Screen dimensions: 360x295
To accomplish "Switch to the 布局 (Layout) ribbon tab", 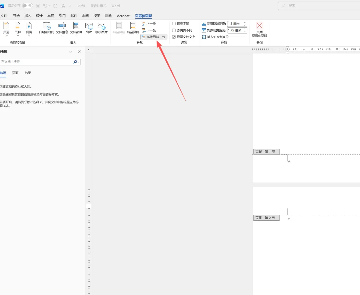I will (x=51, y=16).
